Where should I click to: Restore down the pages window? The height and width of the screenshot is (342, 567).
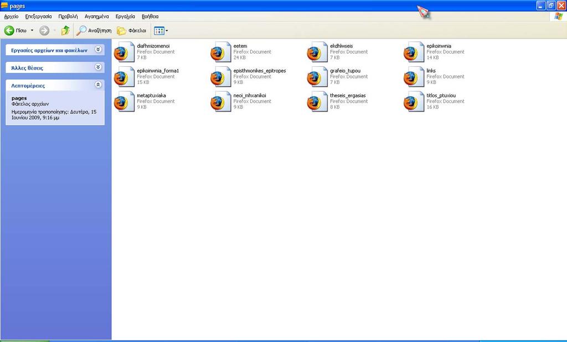pyautogui.click(x=551, y=6)
